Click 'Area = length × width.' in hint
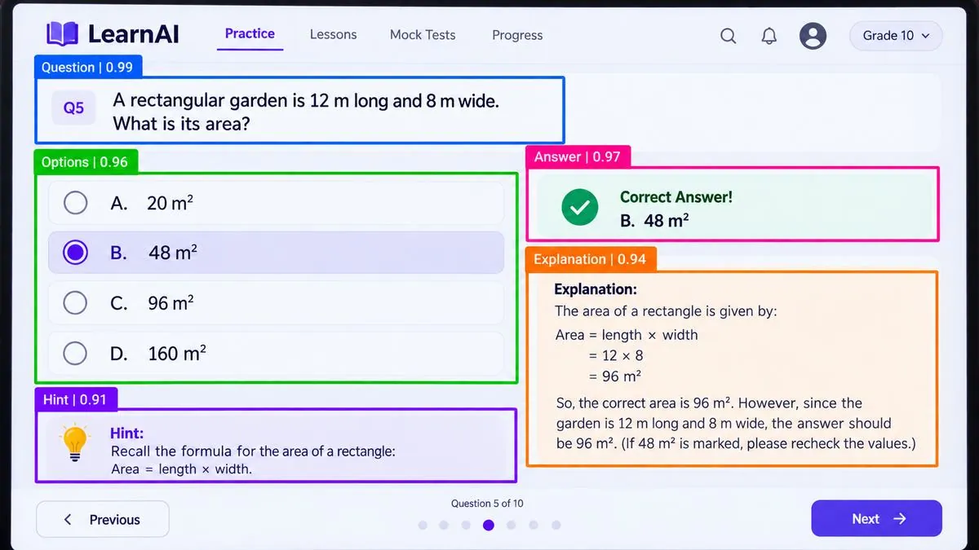 coord(181,469)
